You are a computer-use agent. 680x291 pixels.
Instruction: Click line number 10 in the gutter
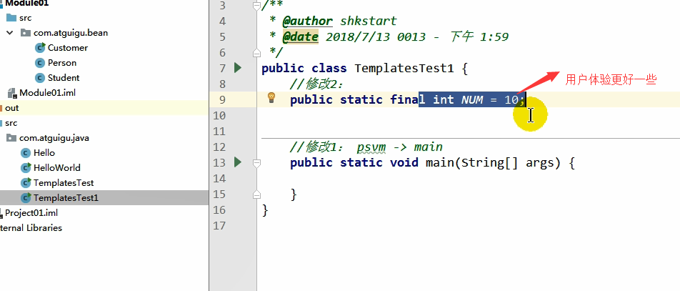(219, 116)
